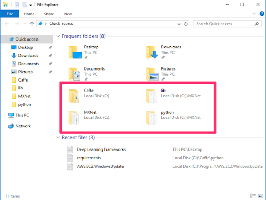
Task: Switch to the Home ribbon tab
Action: pyautogui.click(x=29, y=14)
